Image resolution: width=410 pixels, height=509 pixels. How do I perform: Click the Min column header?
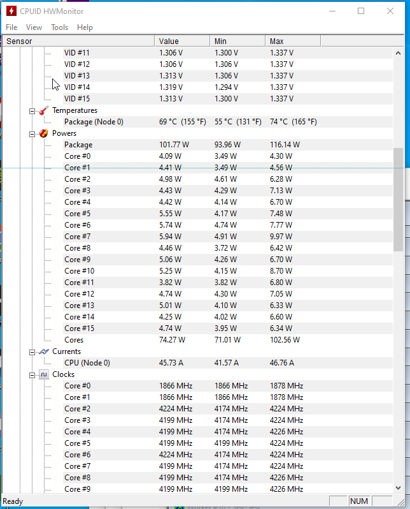237,41
